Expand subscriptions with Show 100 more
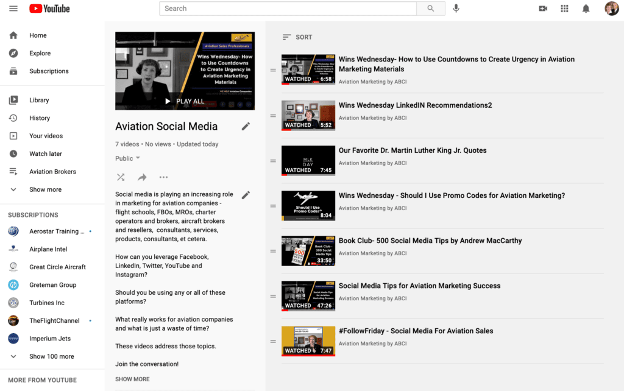 [52, 356]
